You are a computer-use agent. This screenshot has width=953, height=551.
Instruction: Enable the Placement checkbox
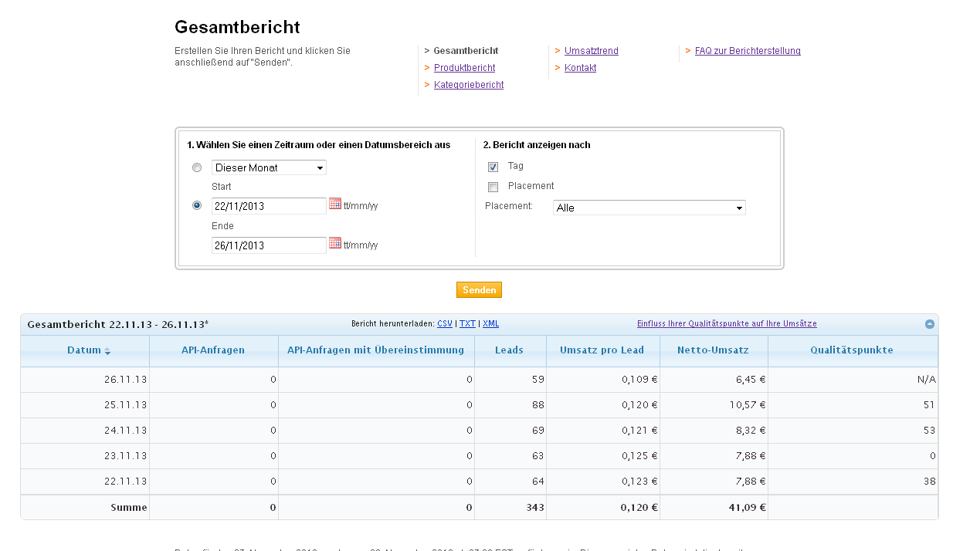pyautogui.click(x=493, y=187)
